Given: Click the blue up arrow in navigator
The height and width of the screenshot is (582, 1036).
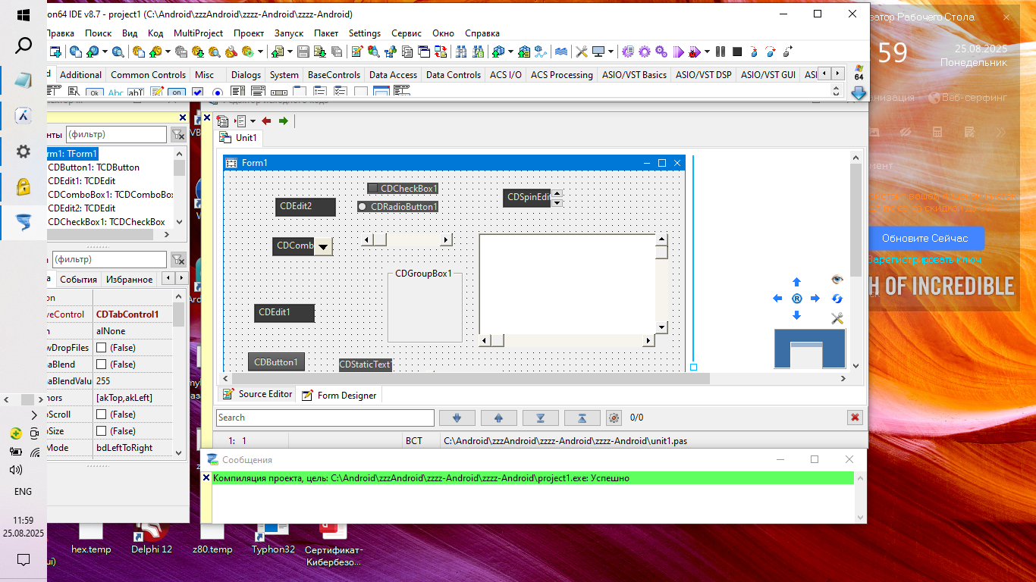Looking at the screenshot, I should point(796,282).
